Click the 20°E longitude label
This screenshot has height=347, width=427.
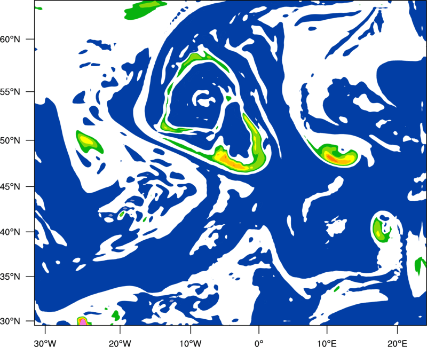pos(397,343)
